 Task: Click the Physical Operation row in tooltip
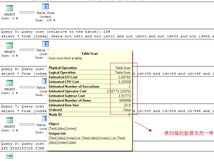(x=90, y=68)
